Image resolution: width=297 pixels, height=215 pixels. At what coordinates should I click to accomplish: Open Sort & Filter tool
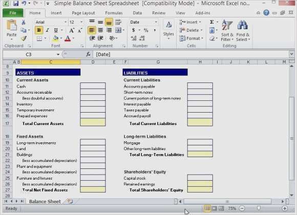pyautogui.click(x=227, y=30)
